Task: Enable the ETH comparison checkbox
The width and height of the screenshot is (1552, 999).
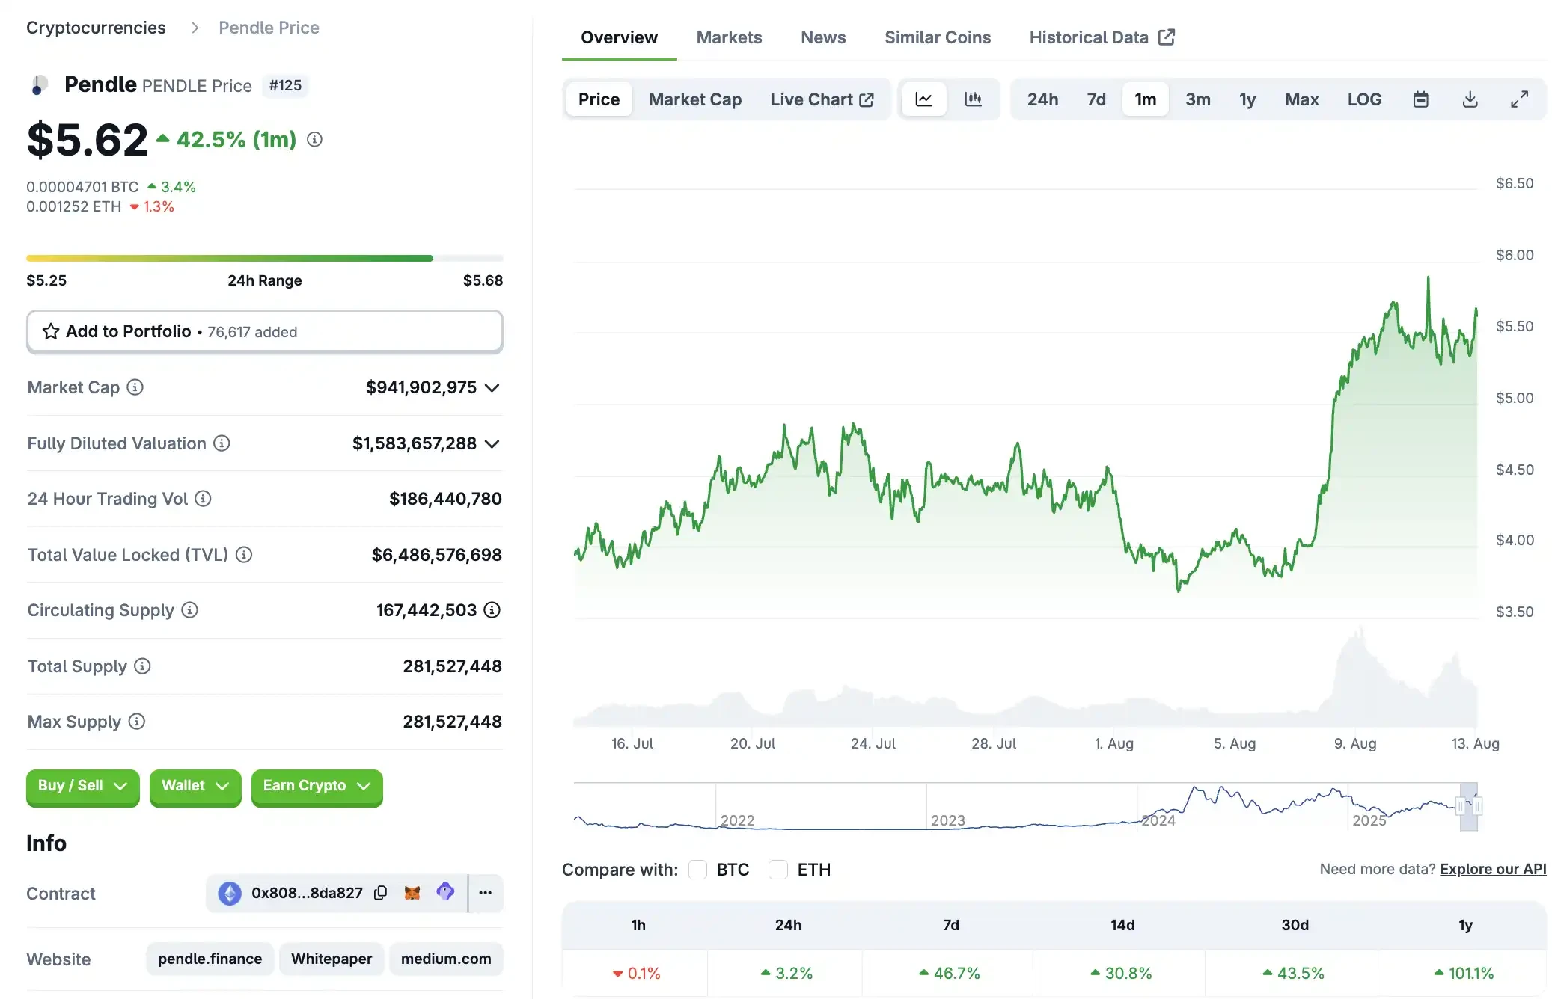Action: 778,869
